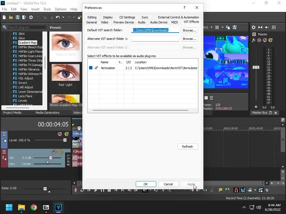The width and height of the screenshot is (286, 214).
Task: Browse for Default VST search folder
Action: click(x=190, y=30)
